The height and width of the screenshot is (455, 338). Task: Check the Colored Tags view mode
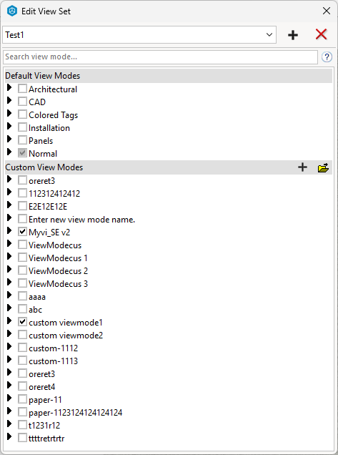pyautogui.click(x=22, y=114)
